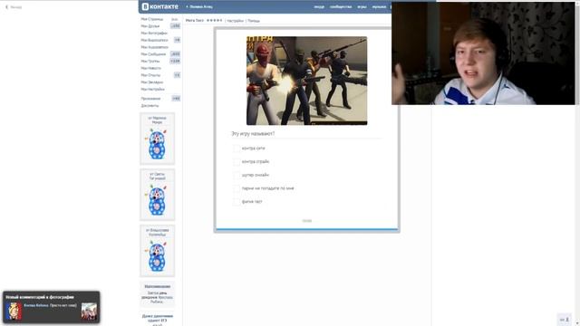Click the 'Новый комментарий к фотографии' notification title
Viewport: 580px width, 326px height.
[40, 297]
